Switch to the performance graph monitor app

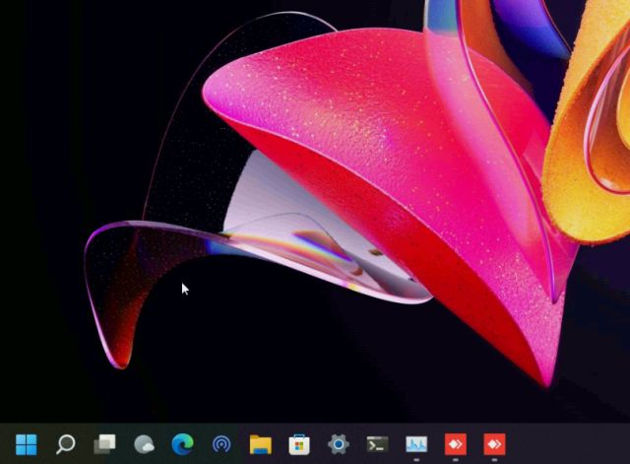click(416, 444)
